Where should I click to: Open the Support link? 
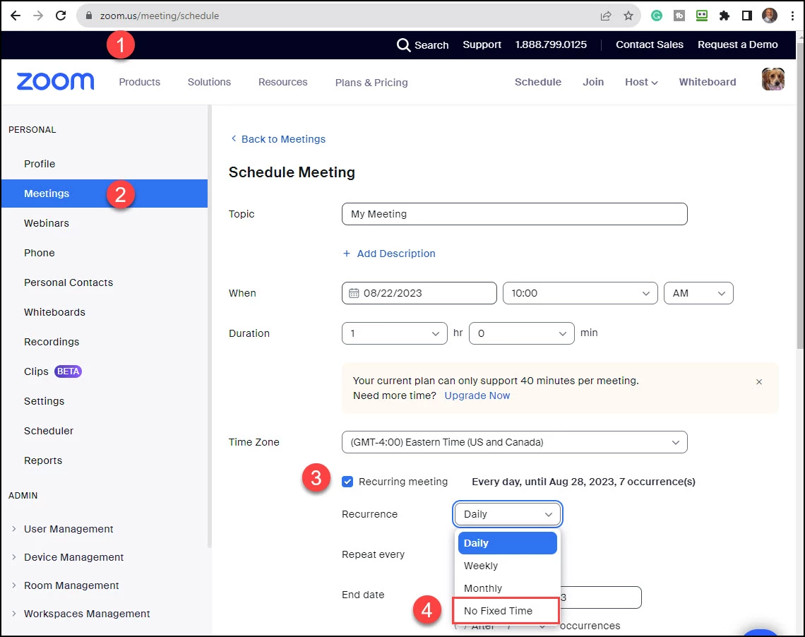point(482,44)
